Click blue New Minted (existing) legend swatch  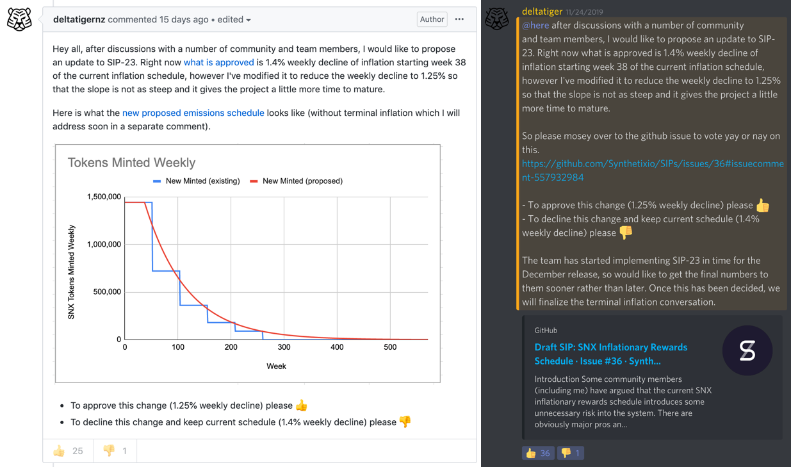point(157,181)
